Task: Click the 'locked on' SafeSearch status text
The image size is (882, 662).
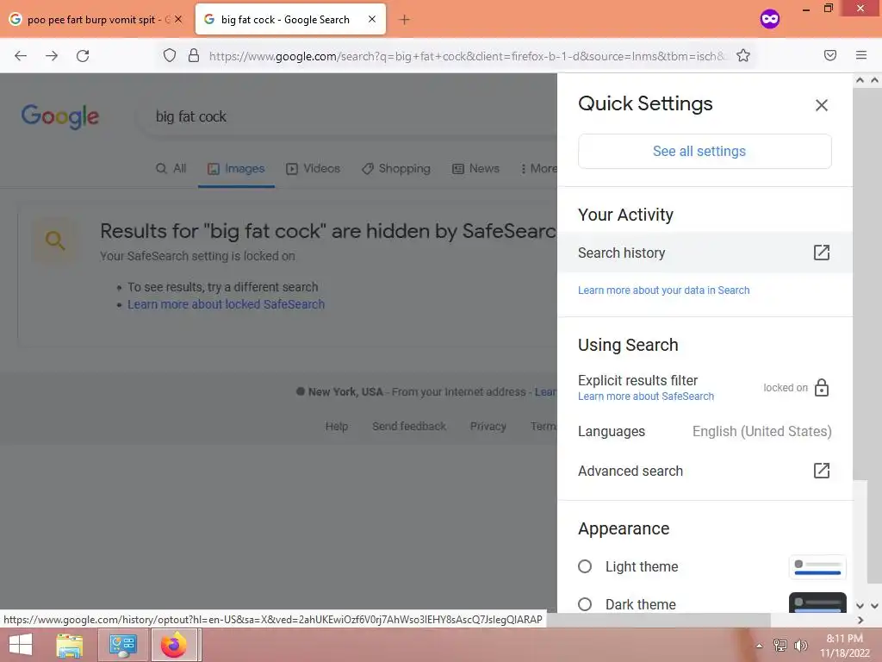Action: (786, 387)
